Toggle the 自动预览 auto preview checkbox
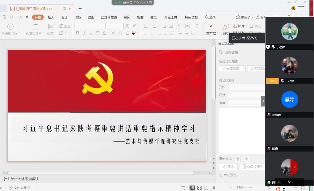Screen dimensions: 314x191 (221, 175)
